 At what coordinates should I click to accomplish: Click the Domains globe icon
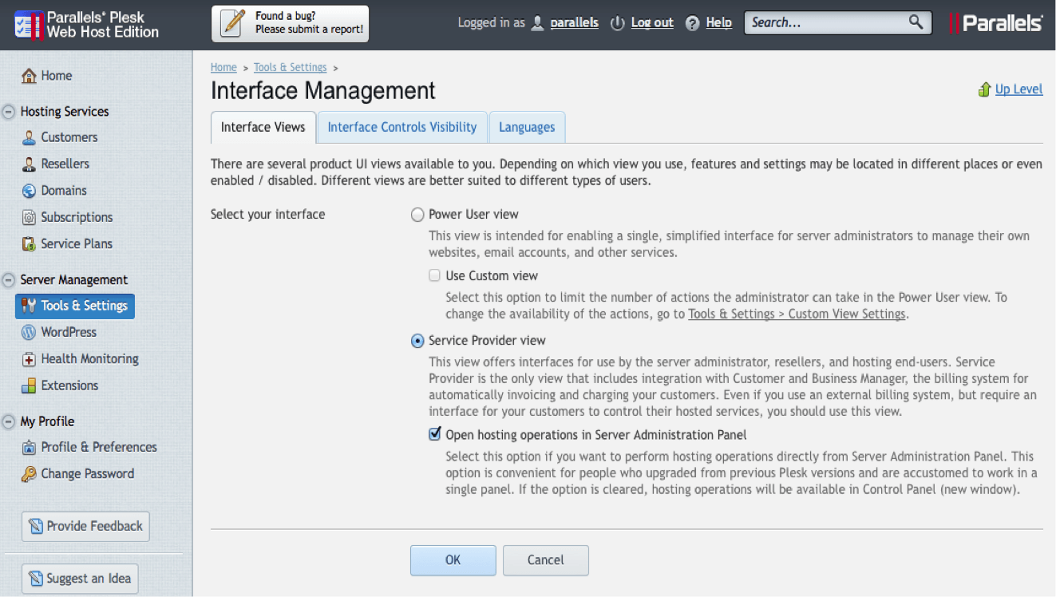point(29,191)
